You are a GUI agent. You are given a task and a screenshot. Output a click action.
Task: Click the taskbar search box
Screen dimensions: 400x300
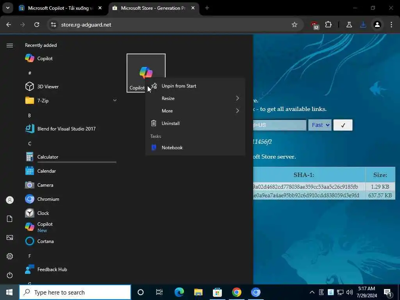point(75,292)
